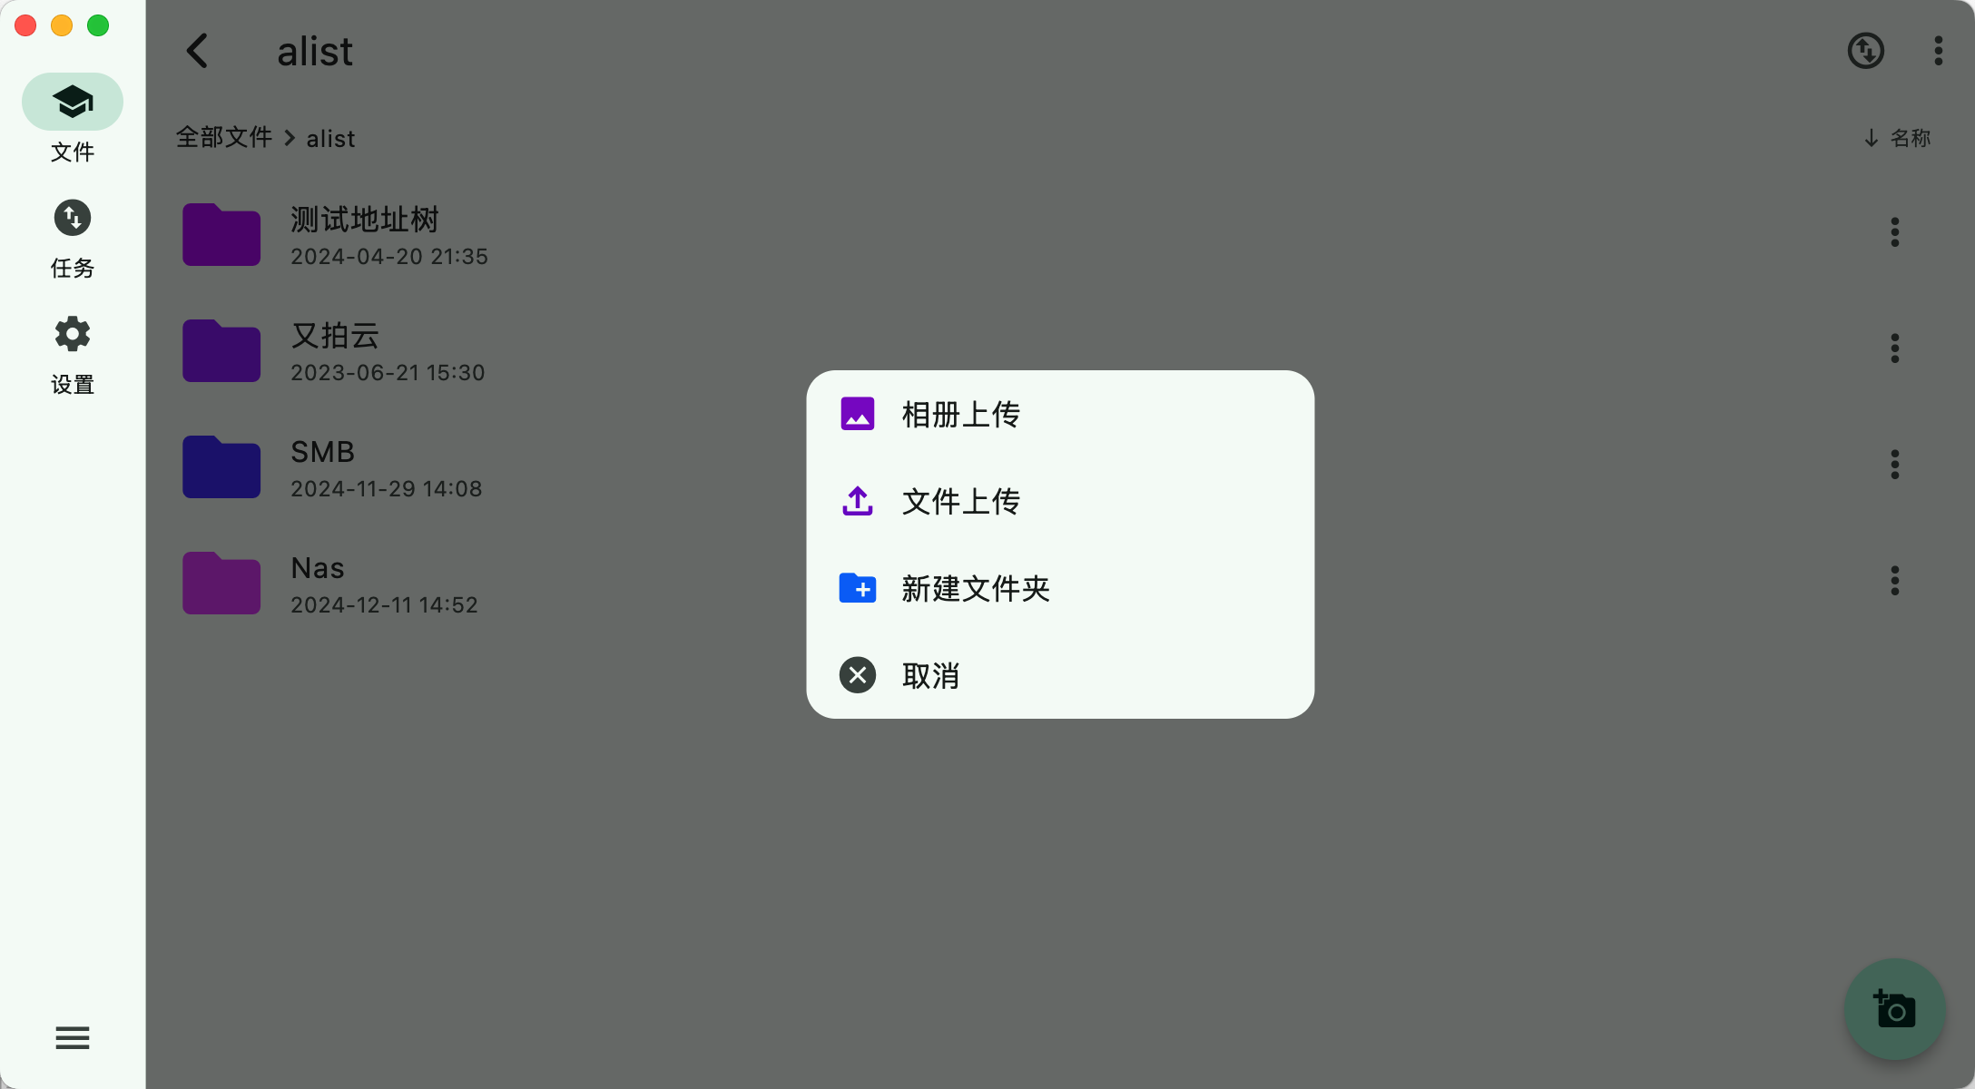Viewport: 1975px width, 1089px height.
Task: Open 设置 (Settings) gear sidebar icon
Action: coord(71,333)
